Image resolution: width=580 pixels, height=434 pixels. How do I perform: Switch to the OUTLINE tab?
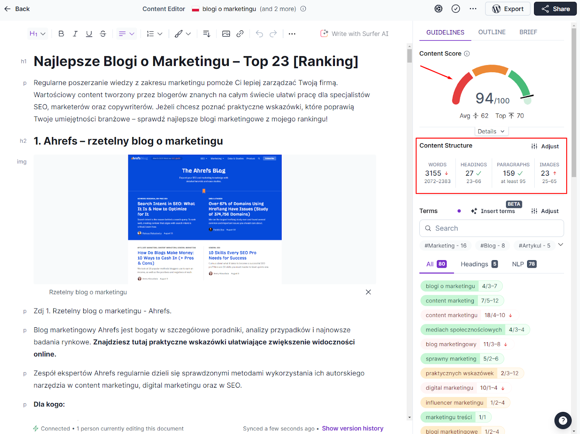click(x=492, y=32)
